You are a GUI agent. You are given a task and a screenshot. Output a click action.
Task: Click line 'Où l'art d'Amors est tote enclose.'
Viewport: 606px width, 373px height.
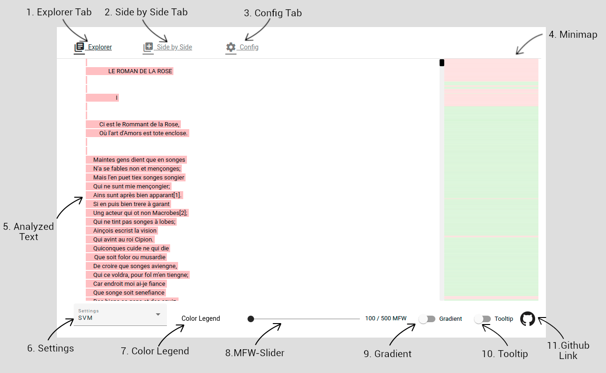tap(143, 133)
